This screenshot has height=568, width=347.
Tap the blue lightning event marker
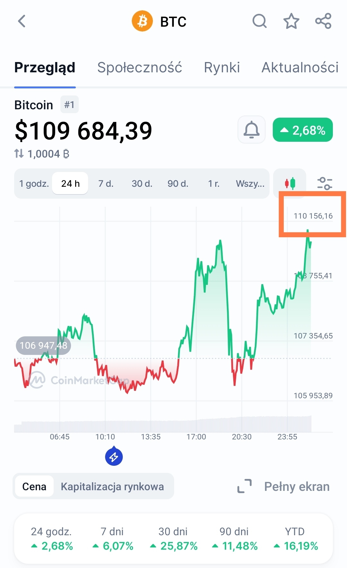[x=114, y=456]
